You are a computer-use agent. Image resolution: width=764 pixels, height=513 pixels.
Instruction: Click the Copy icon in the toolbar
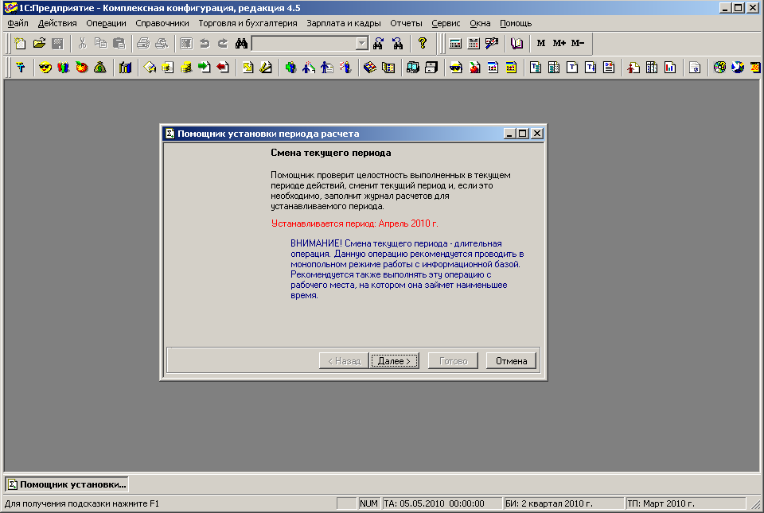click(101, 43)
